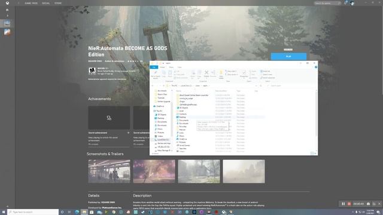This screenshot has width=383, height=215.
Task: Focus the Xbox search for games field
Action: 327,3
